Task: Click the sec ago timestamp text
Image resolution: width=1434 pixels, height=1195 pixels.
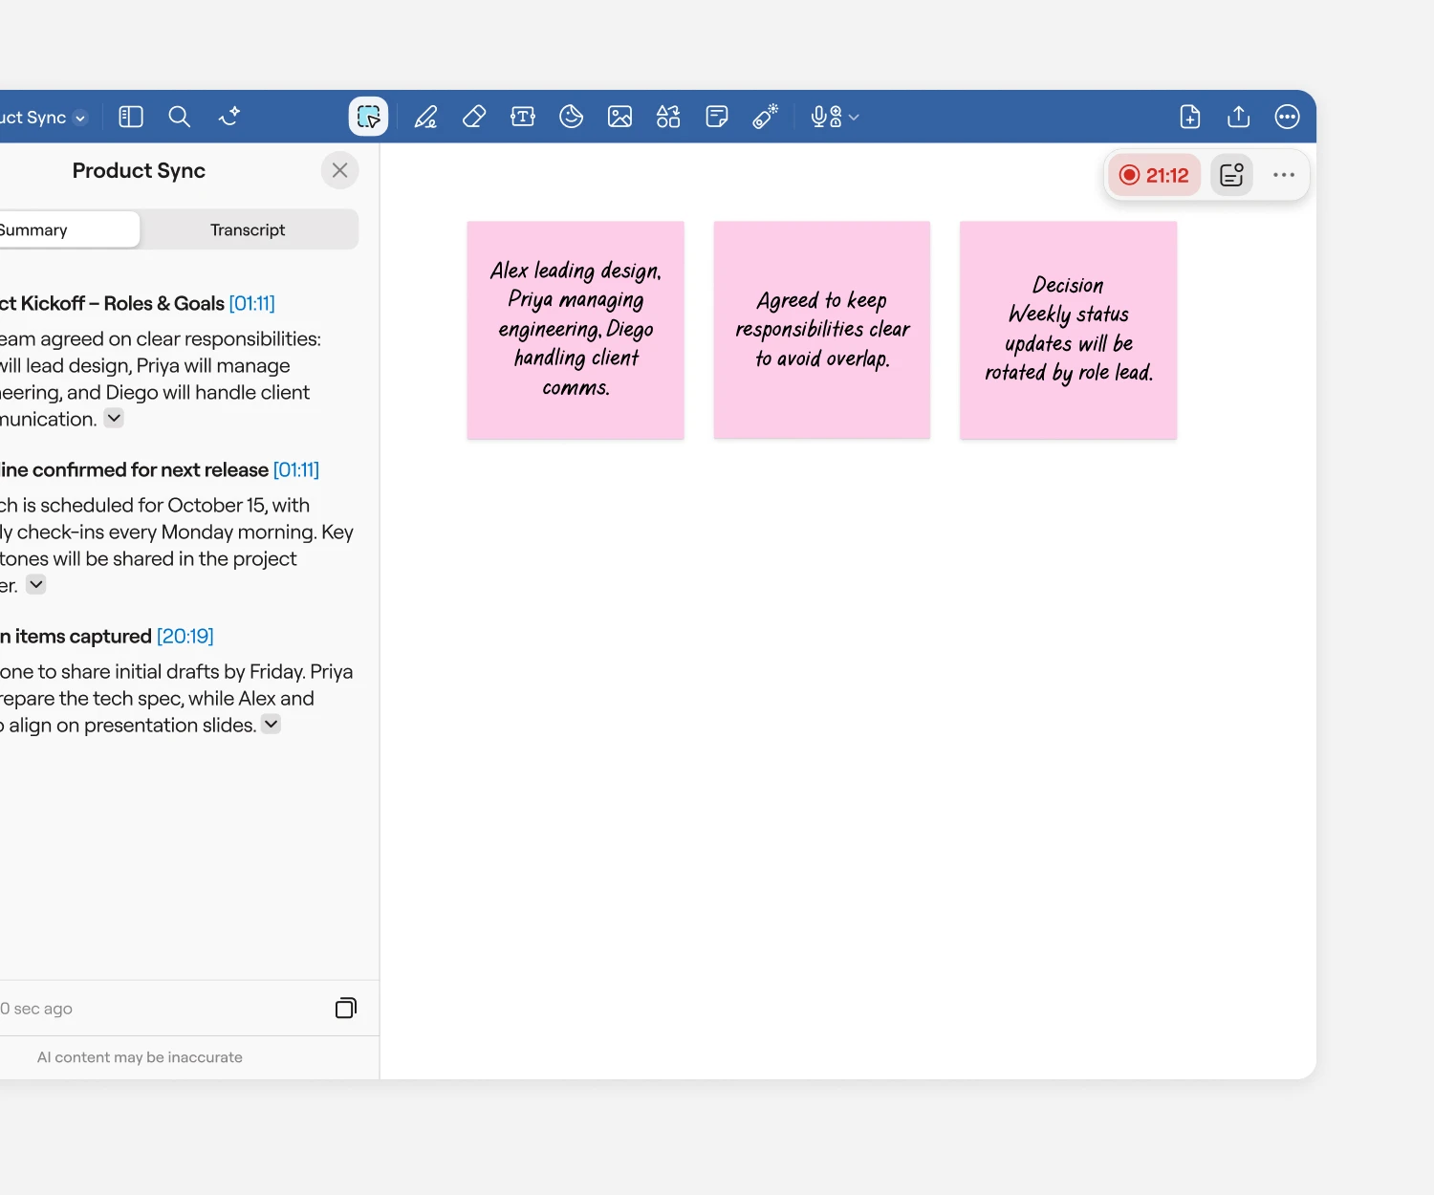Action: 36,1009
